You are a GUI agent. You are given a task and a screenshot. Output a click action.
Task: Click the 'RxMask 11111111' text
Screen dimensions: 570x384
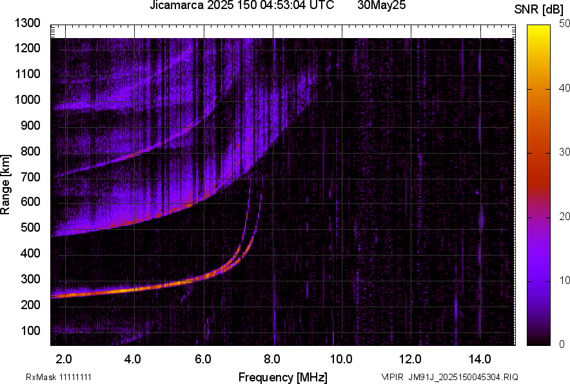59,377
